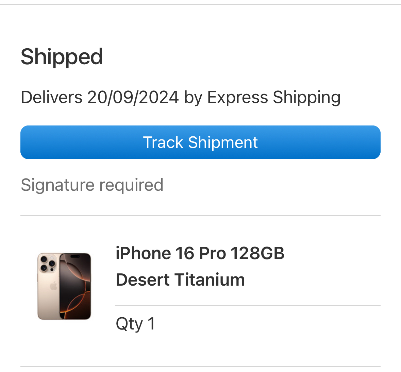Click the iPhone front display in the image
The image size is (401, 372).
[76, 286]
